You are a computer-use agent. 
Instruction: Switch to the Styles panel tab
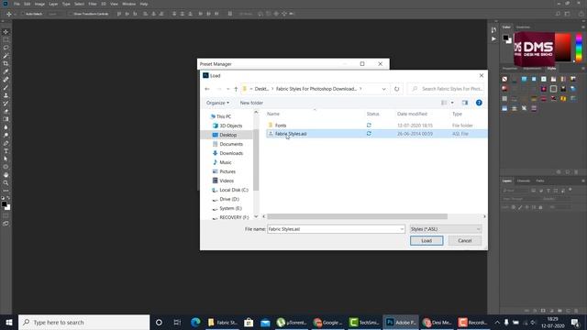pyautogui.click(x=551, y=69)
